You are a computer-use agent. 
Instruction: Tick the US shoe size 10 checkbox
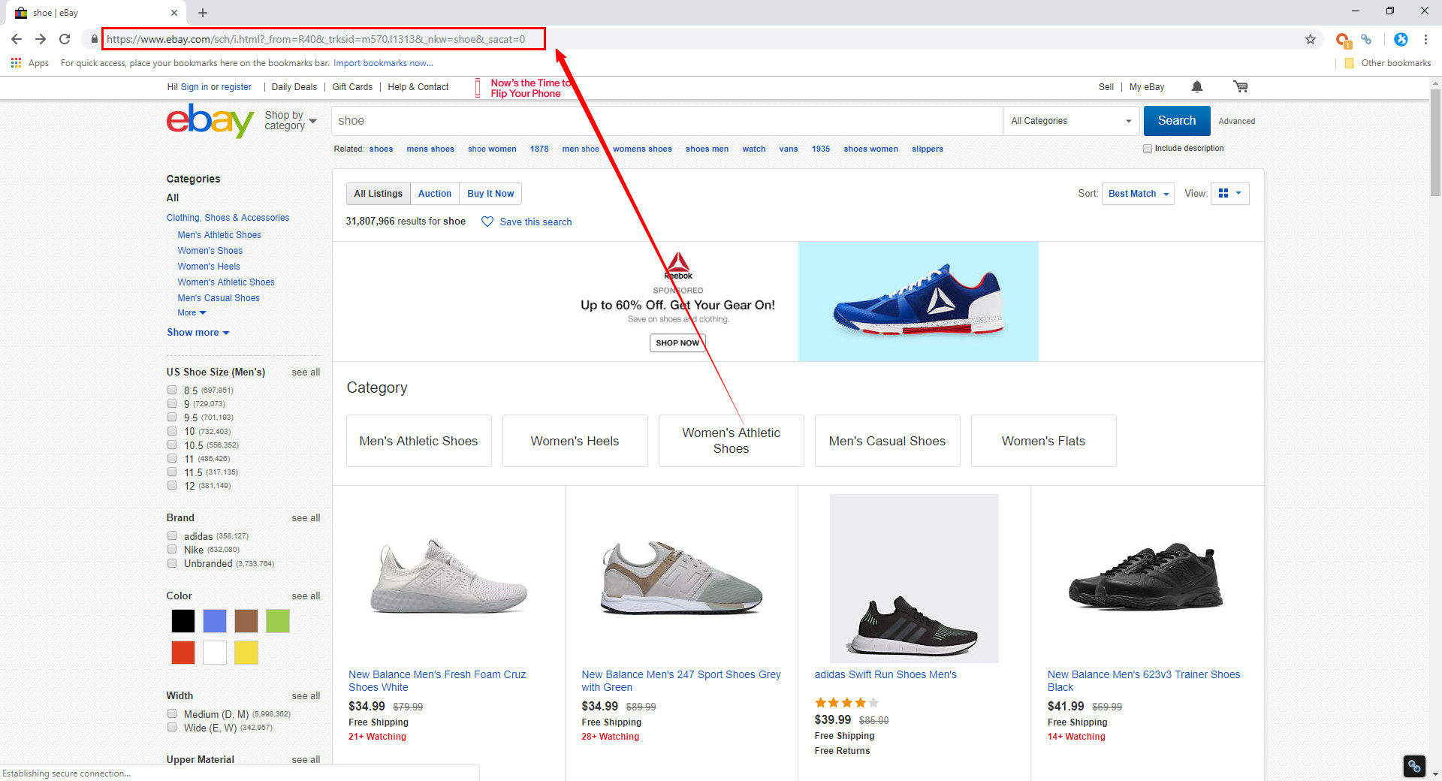(172, 431)
